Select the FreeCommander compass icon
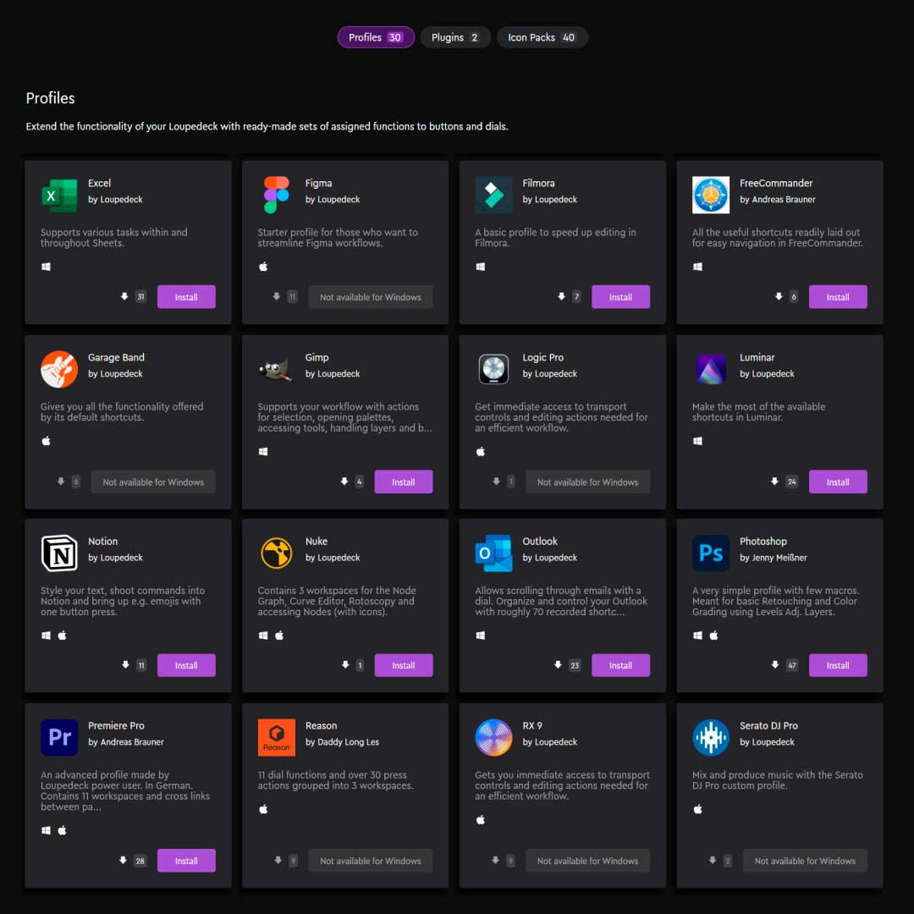Viewport: 914px width, 914px height. coord(711,195)
